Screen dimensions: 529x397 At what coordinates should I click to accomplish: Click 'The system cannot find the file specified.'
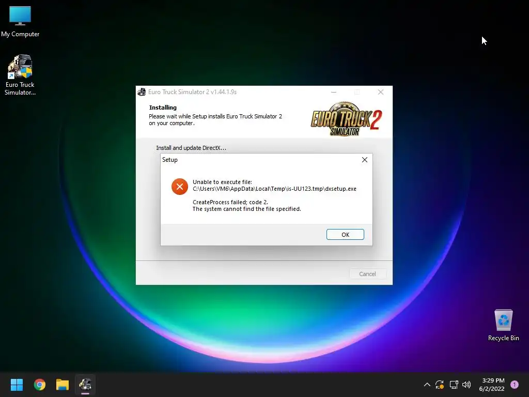[246, 209]
